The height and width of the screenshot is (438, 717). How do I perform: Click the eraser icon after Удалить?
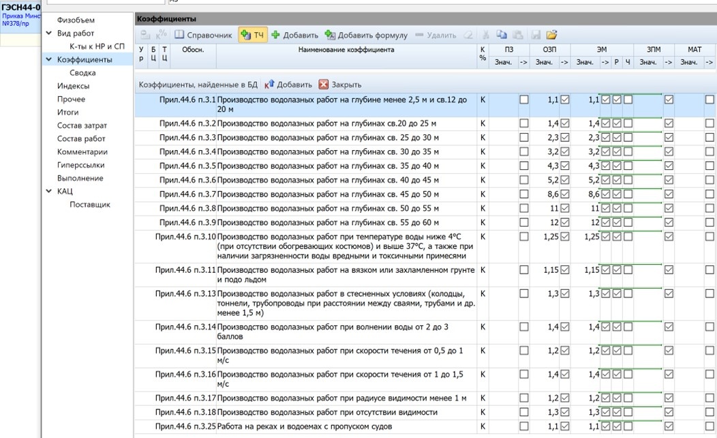[468, 35]
